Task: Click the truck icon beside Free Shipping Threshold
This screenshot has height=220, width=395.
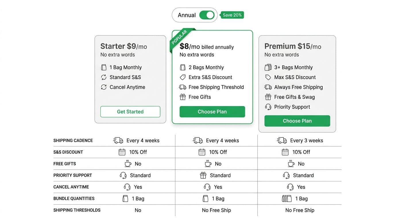Action: pyautogui.click(x=183, y=87)
